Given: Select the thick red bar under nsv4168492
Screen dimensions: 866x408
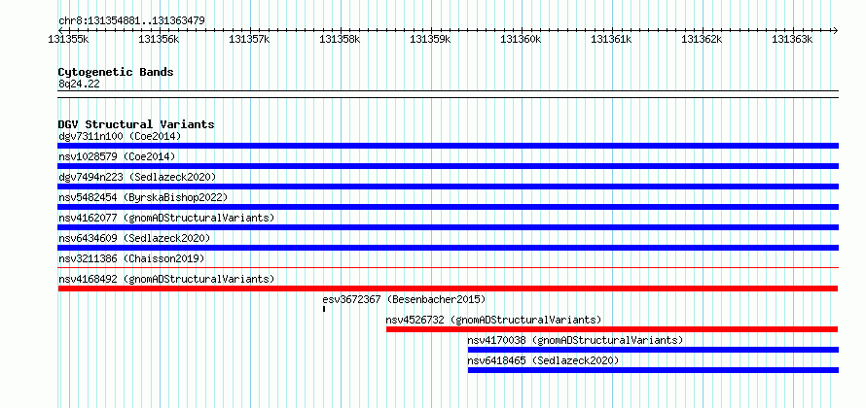Looking at the screenshot, I should tap(448, 289).
